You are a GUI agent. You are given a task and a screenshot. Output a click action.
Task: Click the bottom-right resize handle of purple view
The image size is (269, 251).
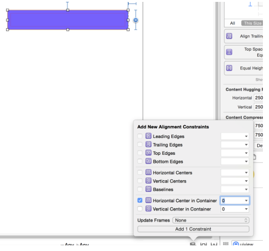point(128,30)
